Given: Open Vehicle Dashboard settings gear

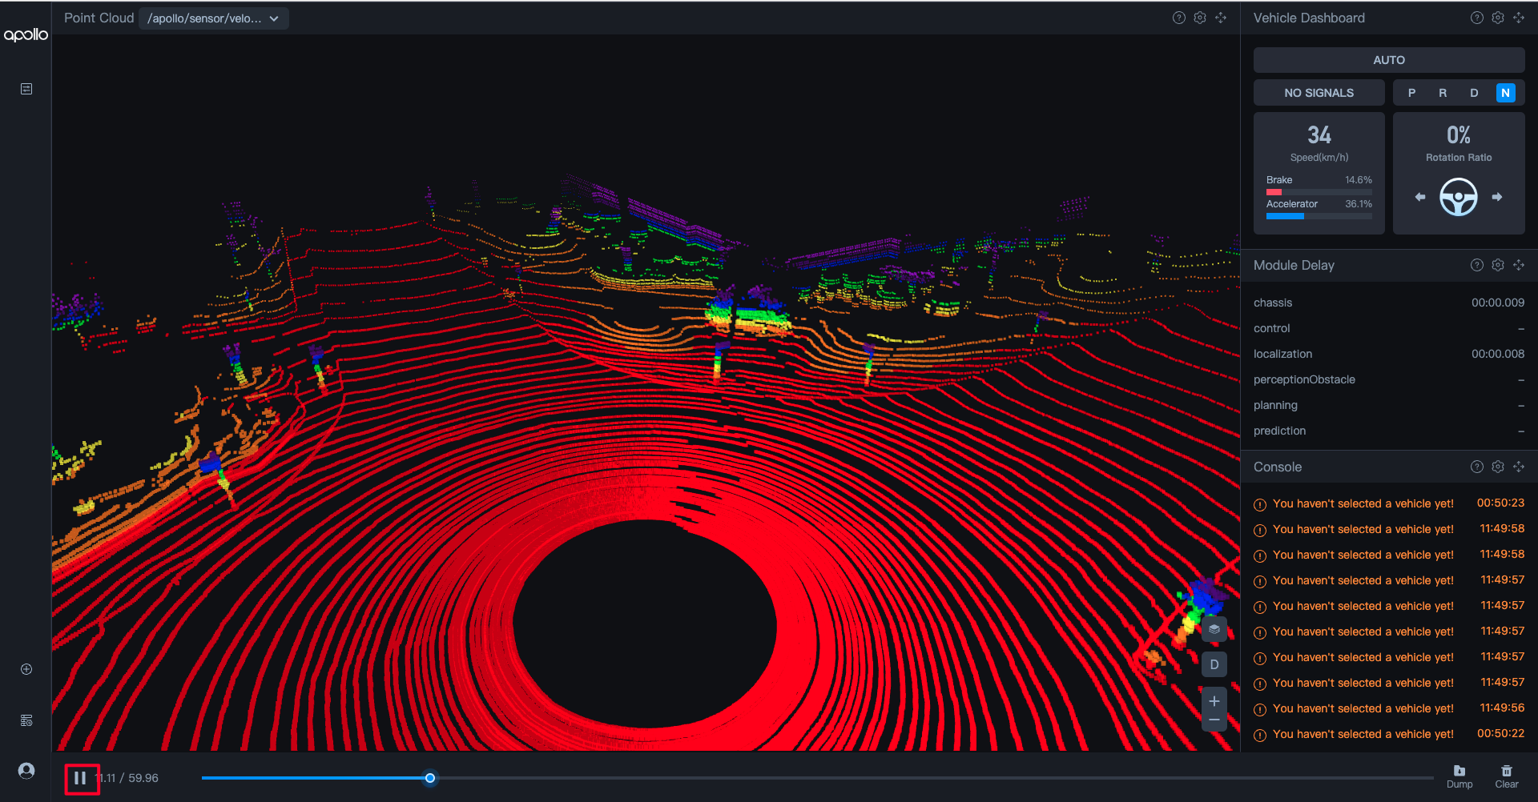Looking at the screenshot, I should click(1498, 18).
